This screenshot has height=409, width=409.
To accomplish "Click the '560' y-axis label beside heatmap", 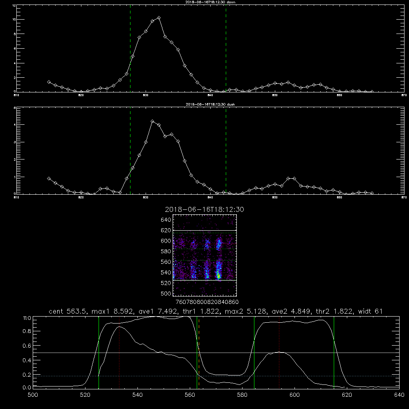I will (x=166, y=262).
